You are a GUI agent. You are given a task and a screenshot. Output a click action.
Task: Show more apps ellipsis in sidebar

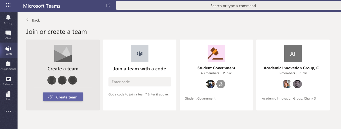[8, 111]
